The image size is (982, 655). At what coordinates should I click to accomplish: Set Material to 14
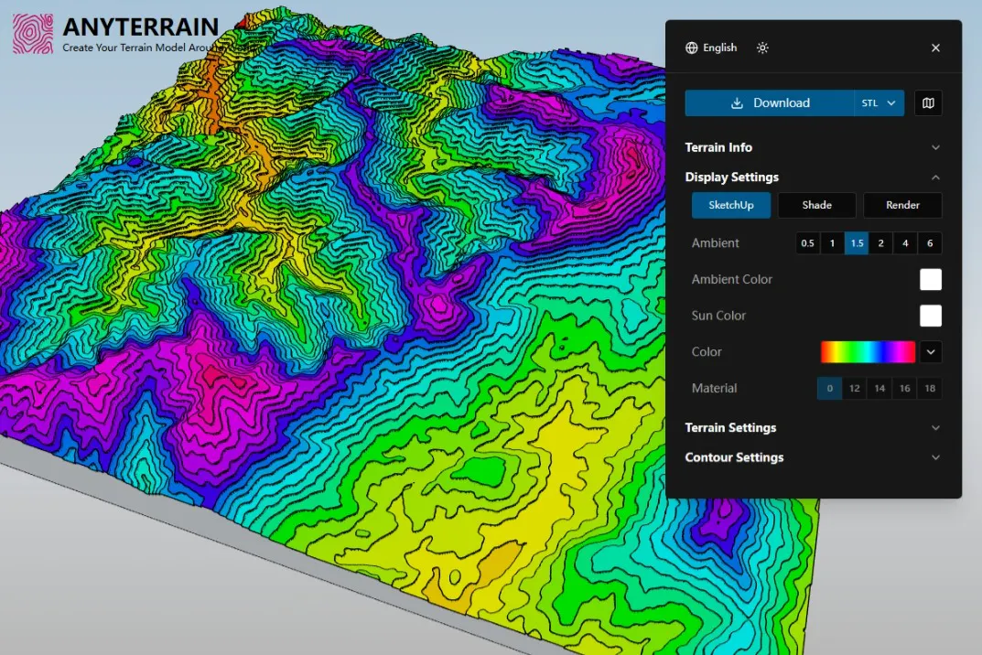(x=879, y=389)
